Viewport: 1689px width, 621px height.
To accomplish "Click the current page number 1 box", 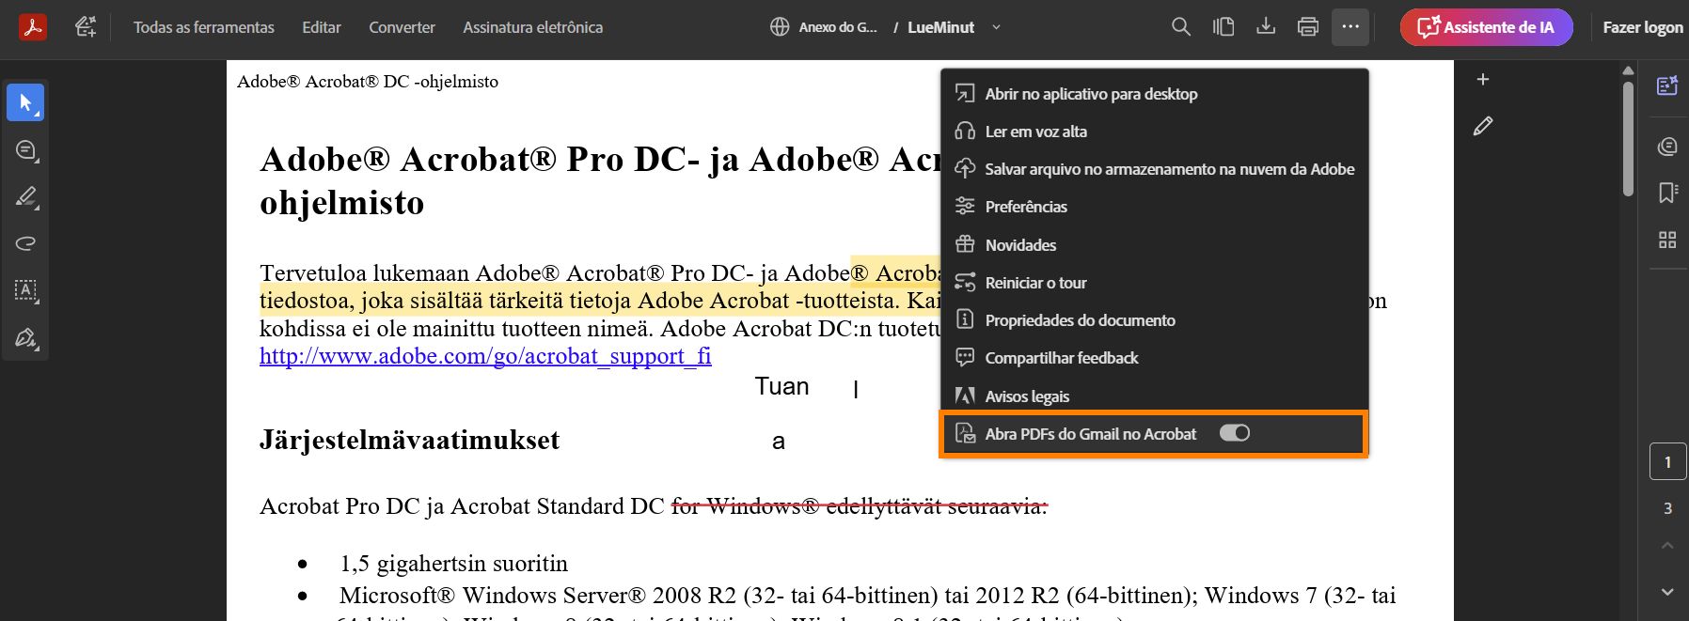I will 1667,461.
